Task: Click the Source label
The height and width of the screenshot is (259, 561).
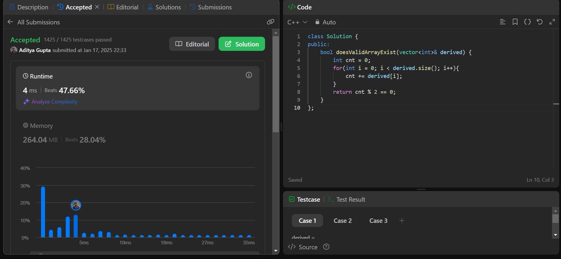Action: coord(308,247)
